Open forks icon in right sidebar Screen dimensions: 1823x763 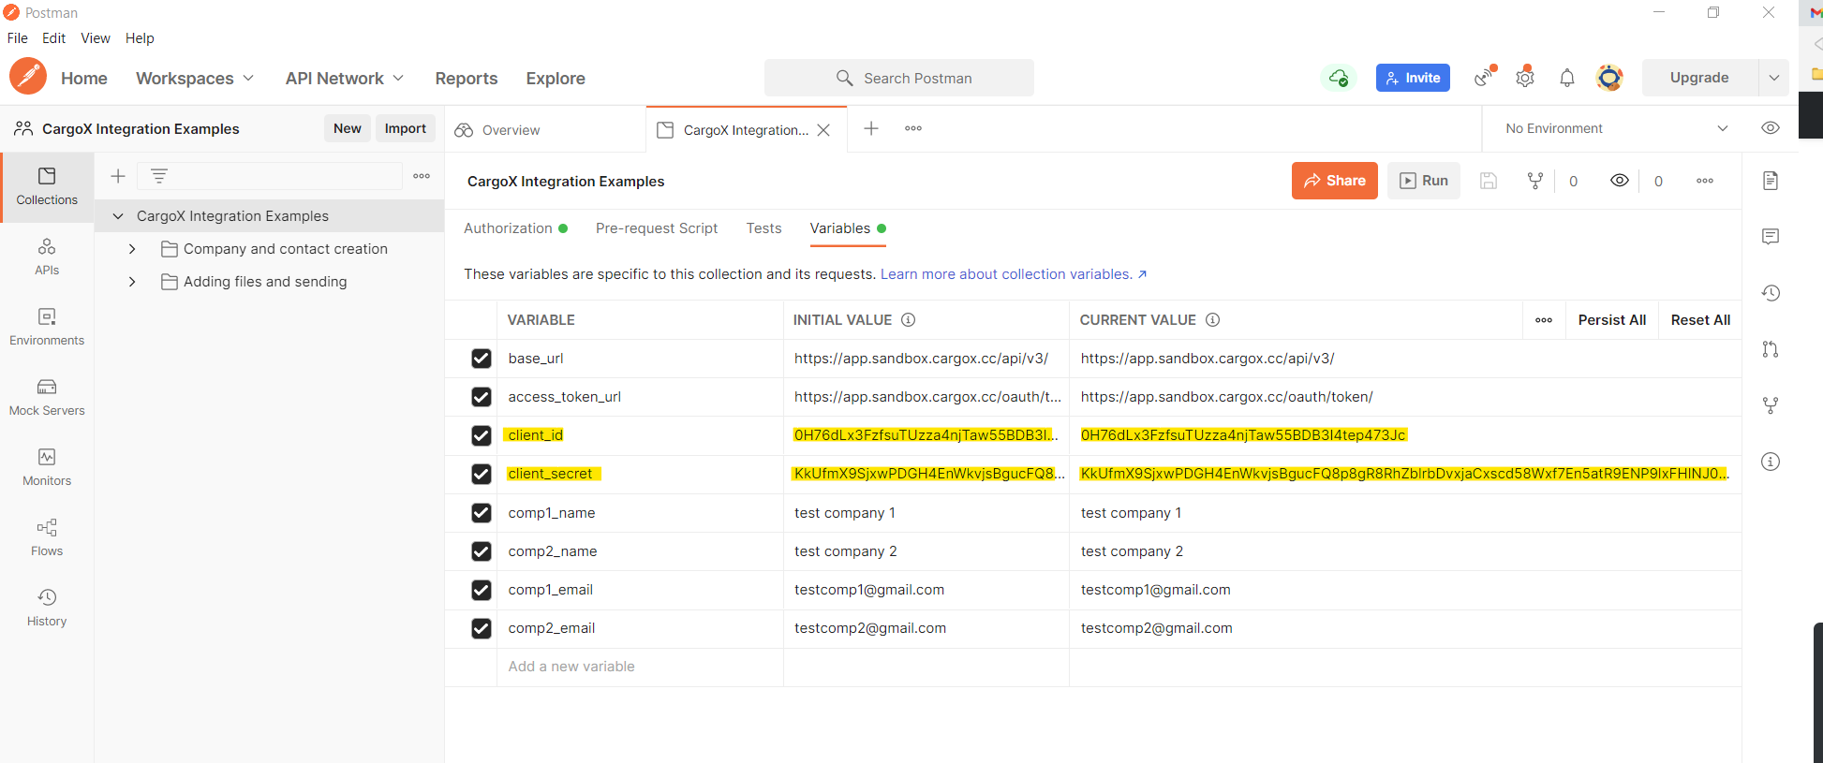pyautogui.click(x=1771, y=405)
